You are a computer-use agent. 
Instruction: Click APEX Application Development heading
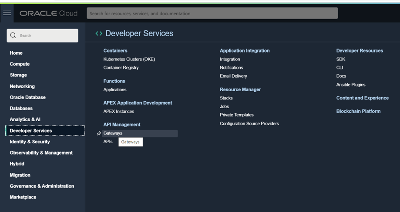coord(138,103)
